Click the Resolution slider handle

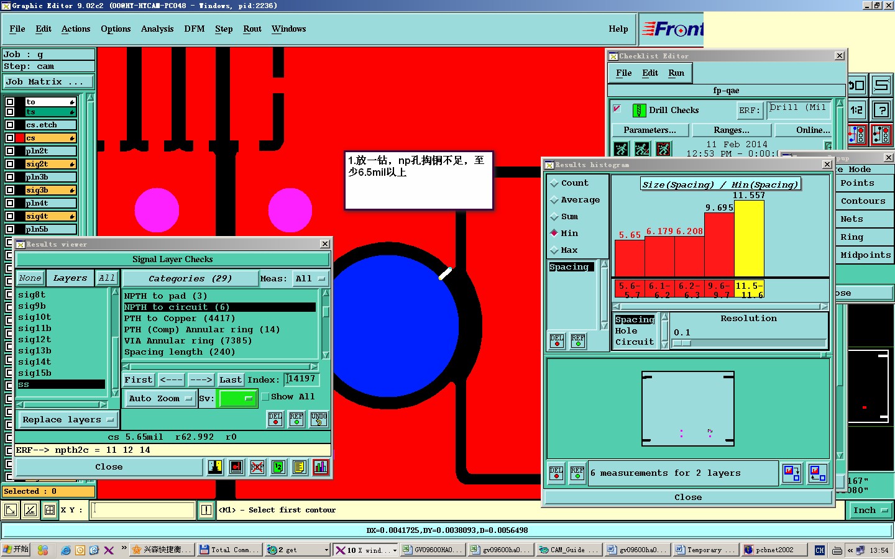682,343
